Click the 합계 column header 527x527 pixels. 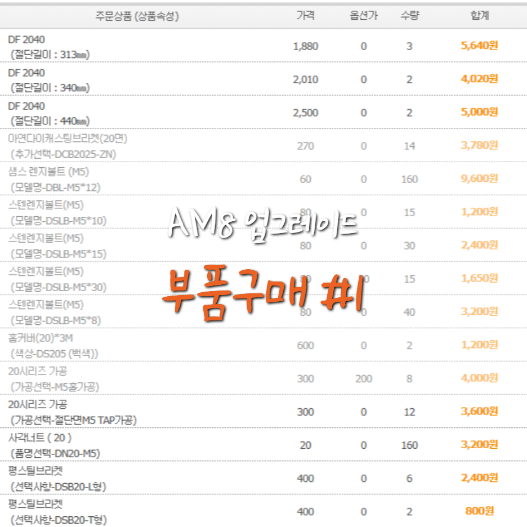(480, 15)
